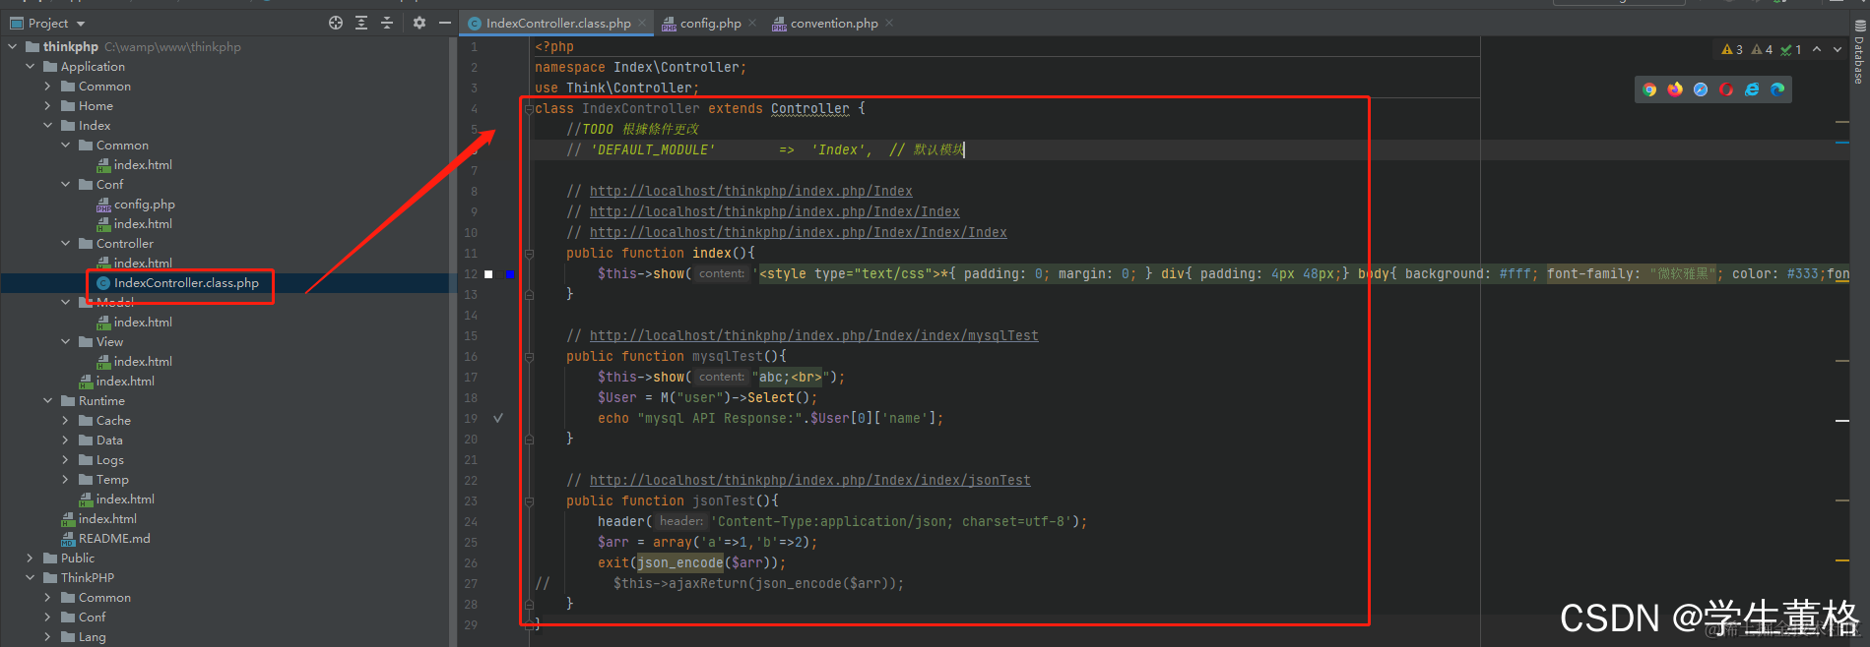This screenshot has width=1870, height=647.
Task: Go to previous highlighted error arrow
Action: [1817, 49]
